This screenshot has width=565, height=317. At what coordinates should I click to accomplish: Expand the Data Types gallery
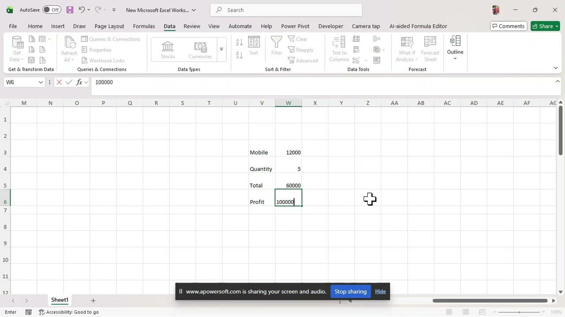[221, 49]
